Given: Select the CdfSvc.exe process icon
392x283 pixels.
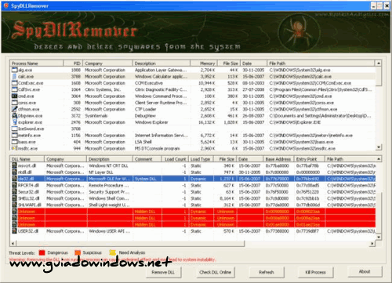Looking at the screenshot, I should click(x=14, y=89).
